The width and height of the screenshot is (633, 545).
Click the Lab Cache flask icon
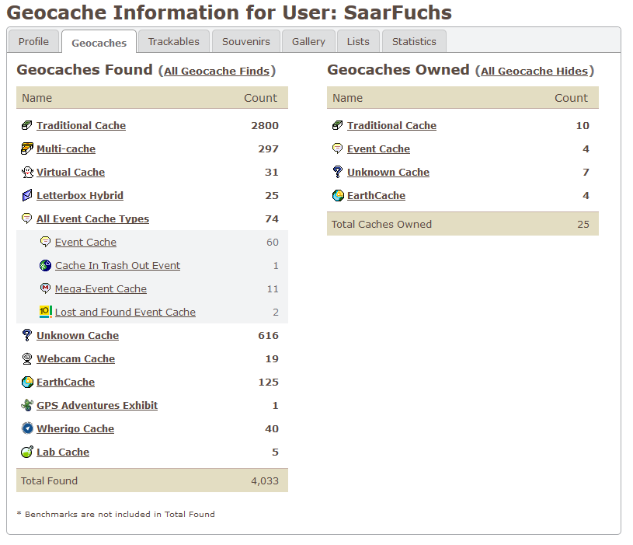click(x=26, y=452)
